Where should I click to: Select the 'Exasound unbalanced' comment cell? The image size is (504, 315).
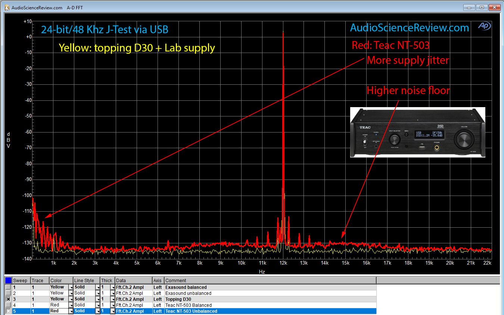(270, 293)
